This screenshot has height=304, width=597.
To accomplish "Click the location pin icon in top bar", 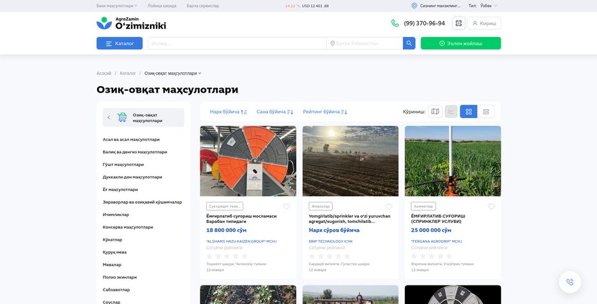I will click(414, 6).
